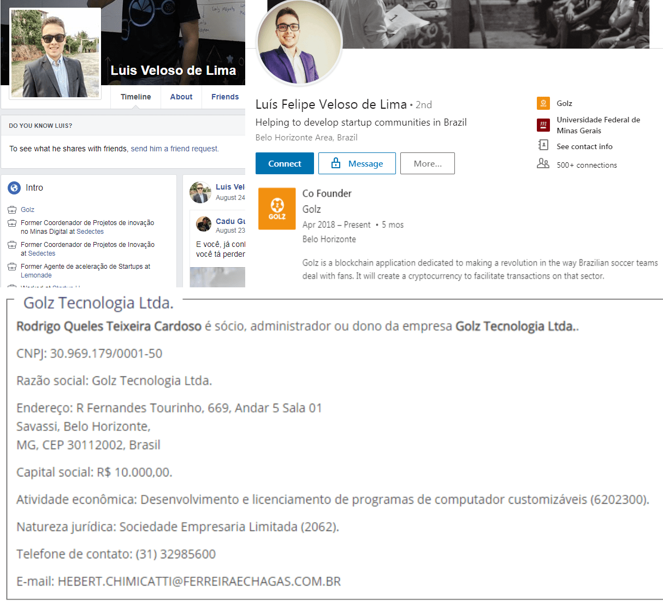The image size is (663, 602).
Task: Click the 'Belo Horizonte Area, Brazil' location text
Action: coord(306,138)
